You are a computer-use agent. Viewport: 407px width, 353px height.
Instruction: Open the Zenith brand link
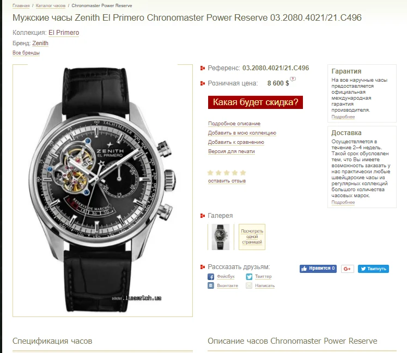pos(40,43)
